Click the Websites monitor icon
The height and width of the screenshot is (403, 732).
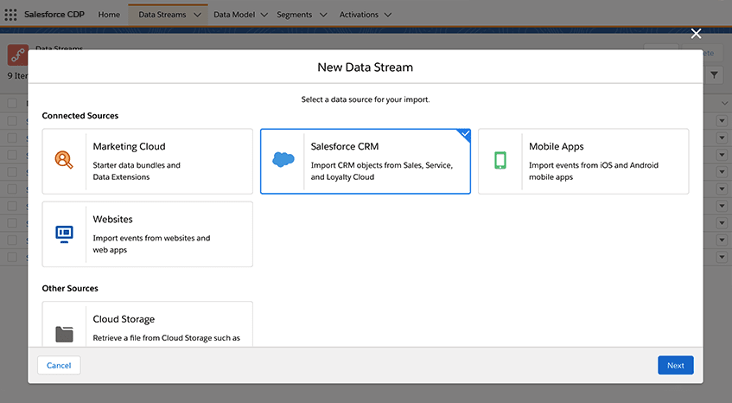point(64,233)
